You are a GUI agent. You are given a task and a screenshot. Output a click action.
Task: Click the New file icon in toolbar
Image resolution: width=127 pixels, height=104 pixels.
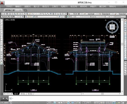(x=2, y=14)
